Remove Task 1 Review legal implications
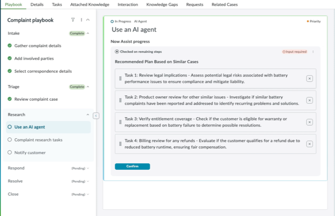Image resolution: width=335 pixels, height=216 pixels. (309, 79)
